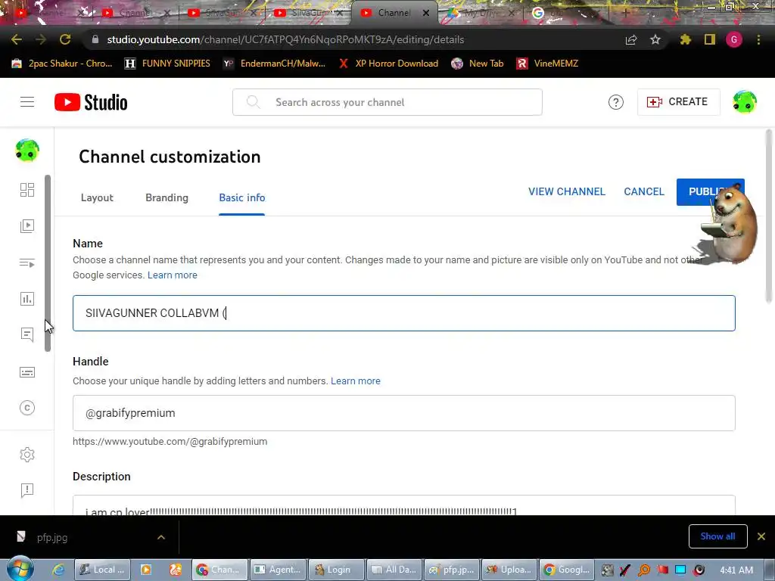The width and height of the screenshot is (775, 581).
Task: Click the search magnifier icon in Studio
Action: pyautogui.click(x=253, y=102)
